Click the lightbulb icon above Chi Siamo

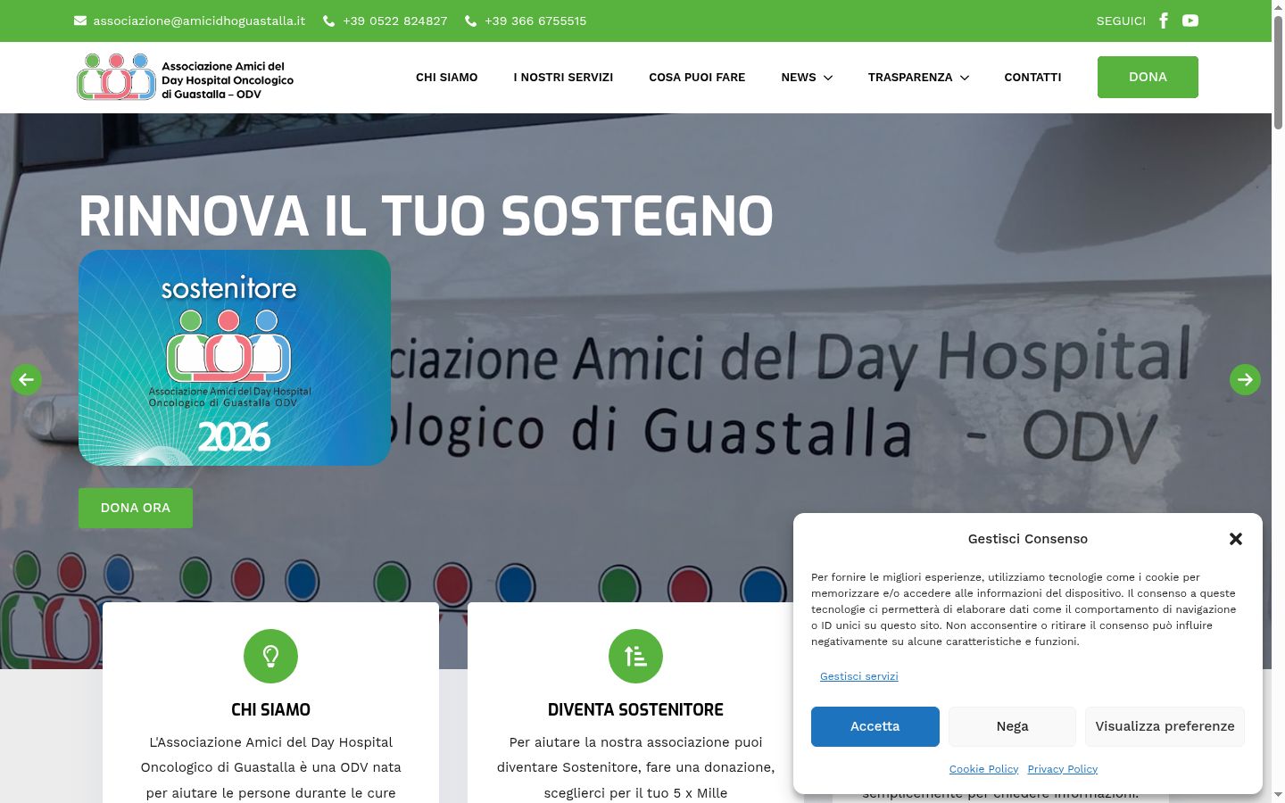point(270,657)
